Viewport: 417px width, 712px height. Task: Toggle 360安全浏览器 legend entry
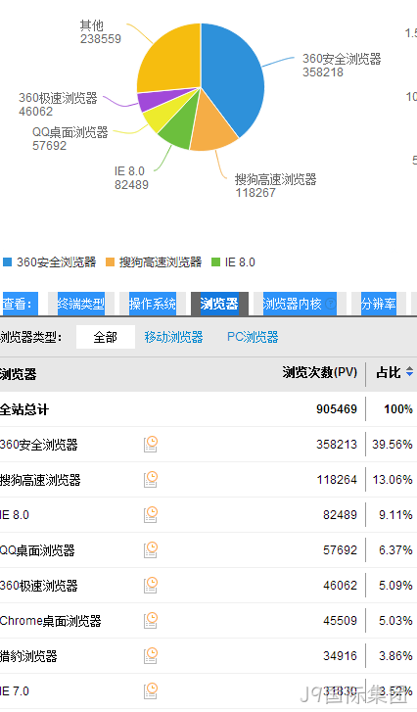pos(50,262)
